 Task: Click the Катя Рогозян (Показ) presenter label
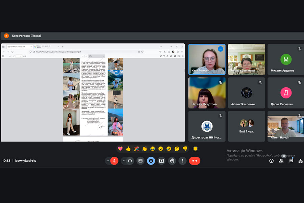(26, 36)
